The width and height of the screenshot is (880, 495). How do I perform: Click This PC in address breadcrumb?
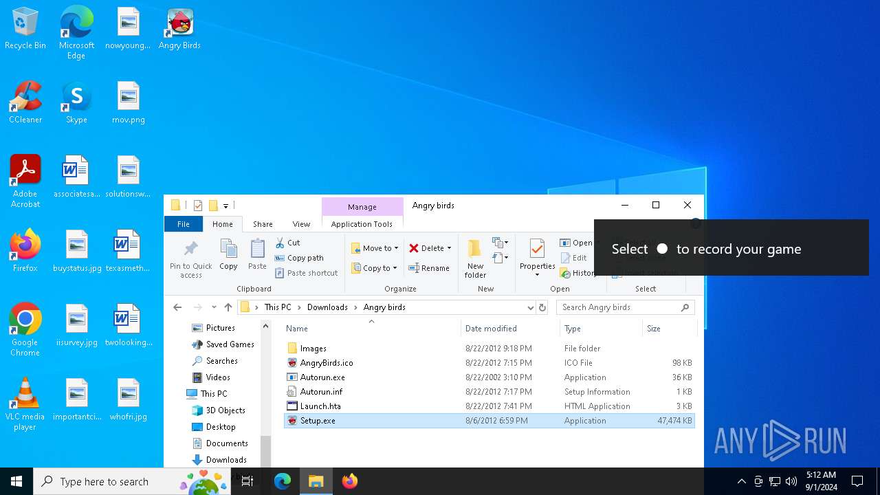[278, 307]
